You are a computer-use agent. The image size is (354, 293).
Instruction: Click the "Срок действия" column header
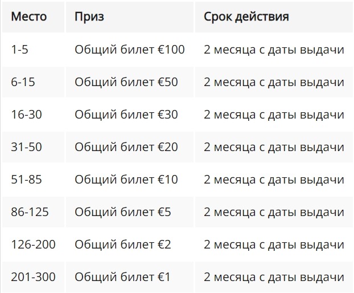[246, 17]
